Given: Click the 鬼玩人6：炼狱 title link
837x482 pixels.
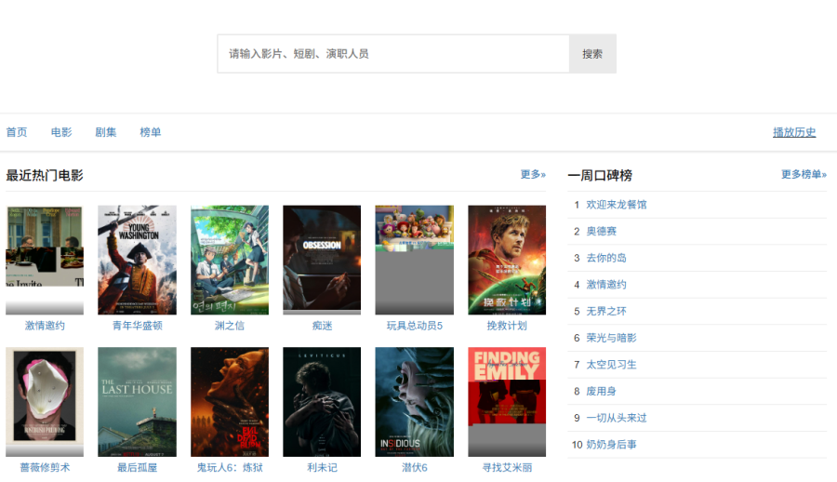Looking at the screenshot, I should click(x=230, y=467).
